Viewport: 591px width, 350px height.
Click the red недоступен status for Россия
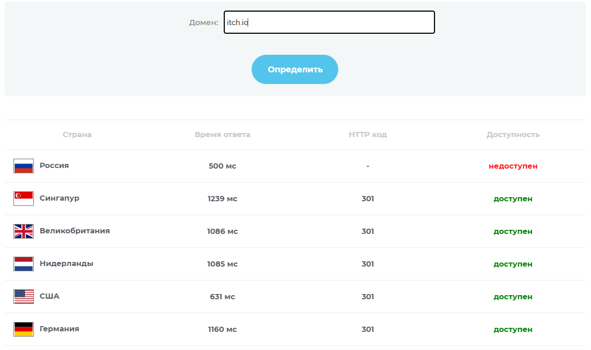[x=513, y=166]
